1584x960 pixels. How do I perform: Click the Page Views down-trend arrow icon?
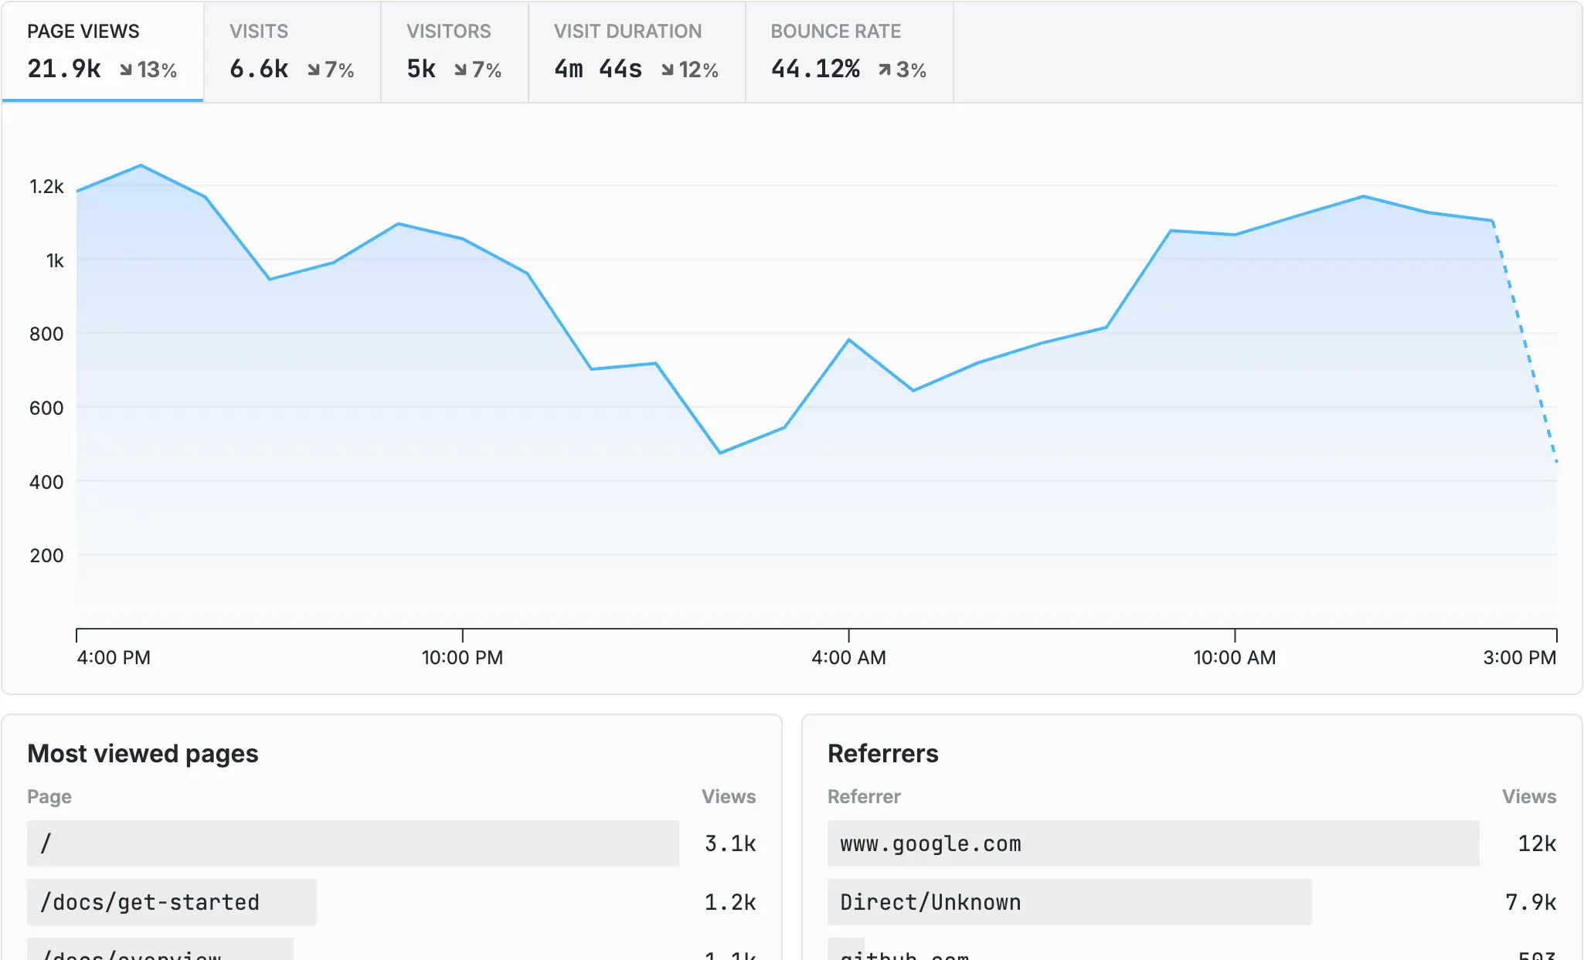[x=126, y=70]
